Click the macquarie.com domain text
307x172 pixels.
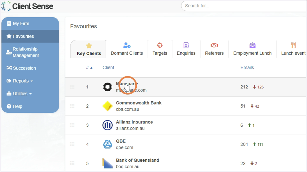(x=131, y=90)
